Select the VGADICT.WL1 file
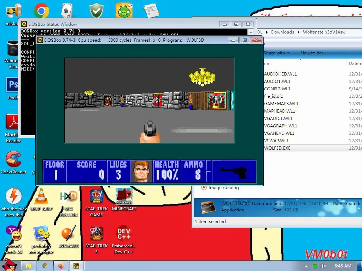This screenshot has height=271, width=362. tap(278, 118)
